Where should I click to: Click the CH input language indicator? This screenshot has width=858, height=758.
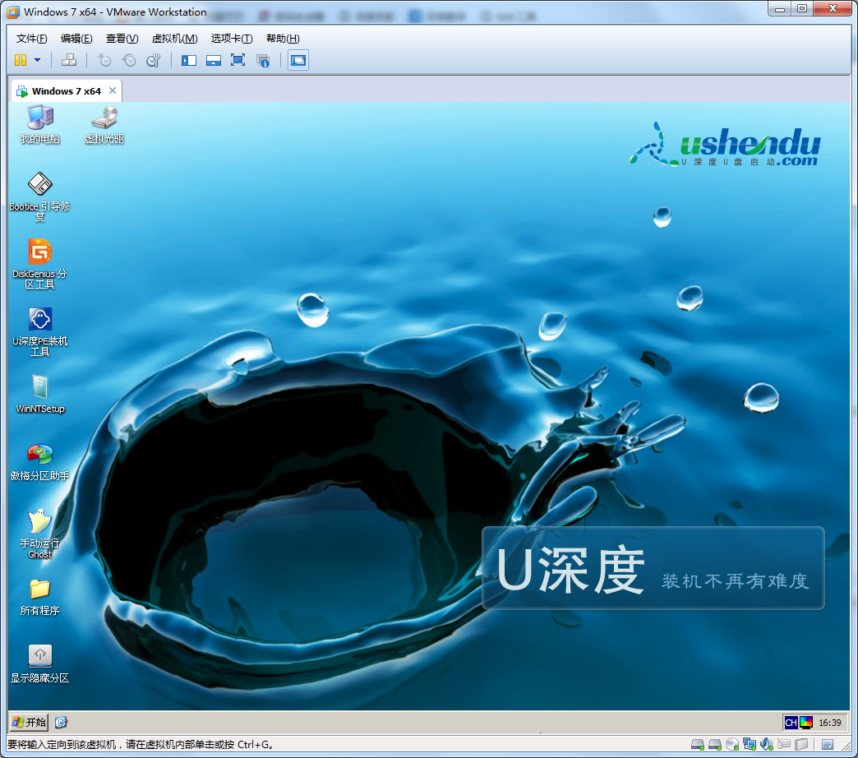[x=791, y=723]
